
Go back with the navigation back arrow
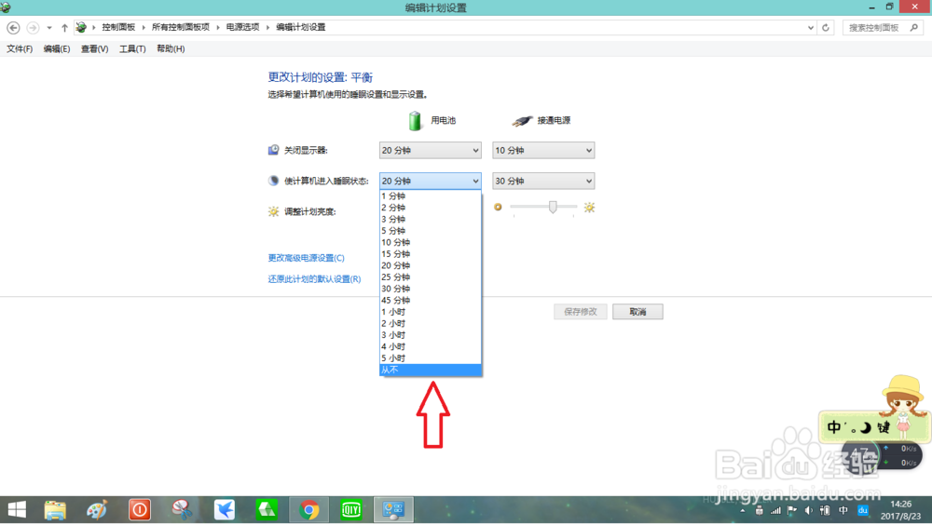[x=13, y=27]
